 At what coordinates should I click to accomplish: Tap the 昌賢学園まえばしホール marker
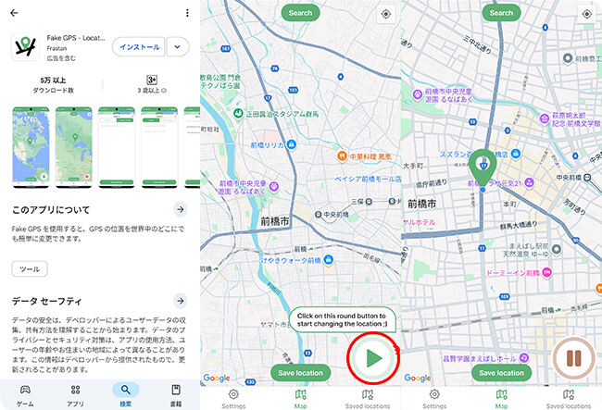524,357
